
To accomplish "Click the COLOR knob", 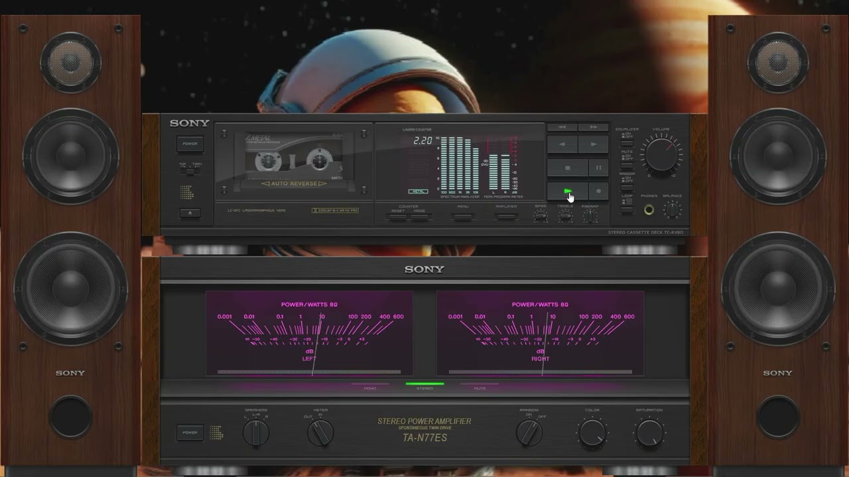I will point(592,433).
